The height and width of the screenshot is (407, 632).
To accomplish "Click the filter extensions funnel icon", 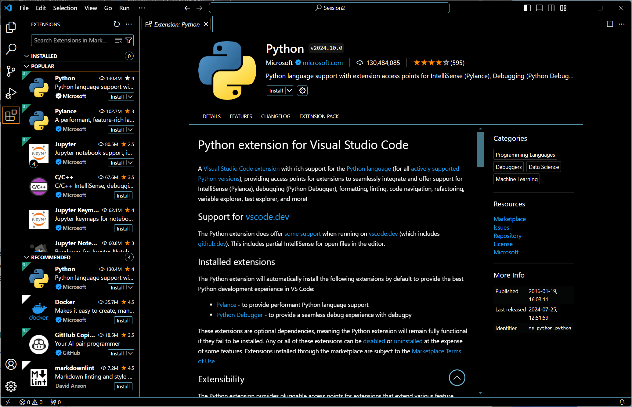I will pos(129,40).
